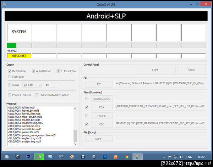Open the second Ps blue taskbar icon

tap(105, 157)
